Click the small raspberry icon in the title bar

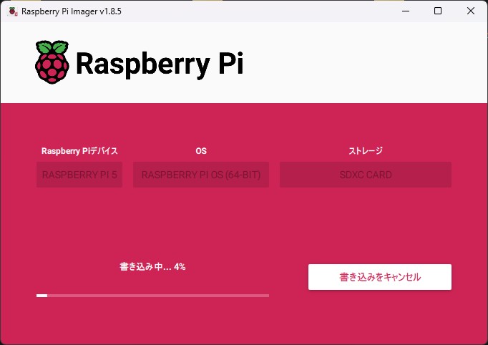pyautogui.click(x=11, y=11)
